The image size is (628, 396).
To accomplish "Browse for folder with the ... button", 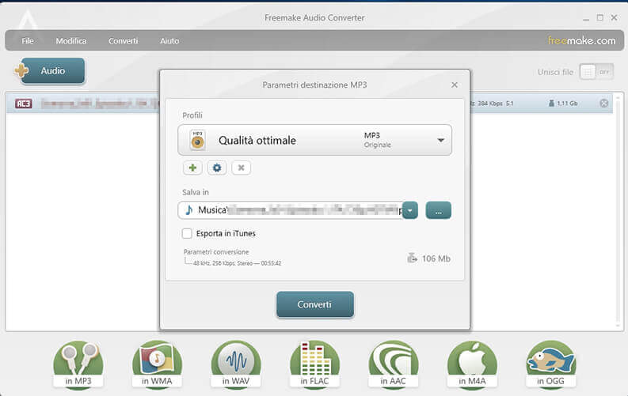I will point(438,210).
